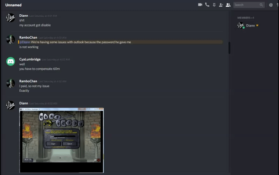The width and height of the screenshot is (279, 175).
Task: Start a video call
Action: [x=200, y=5]
